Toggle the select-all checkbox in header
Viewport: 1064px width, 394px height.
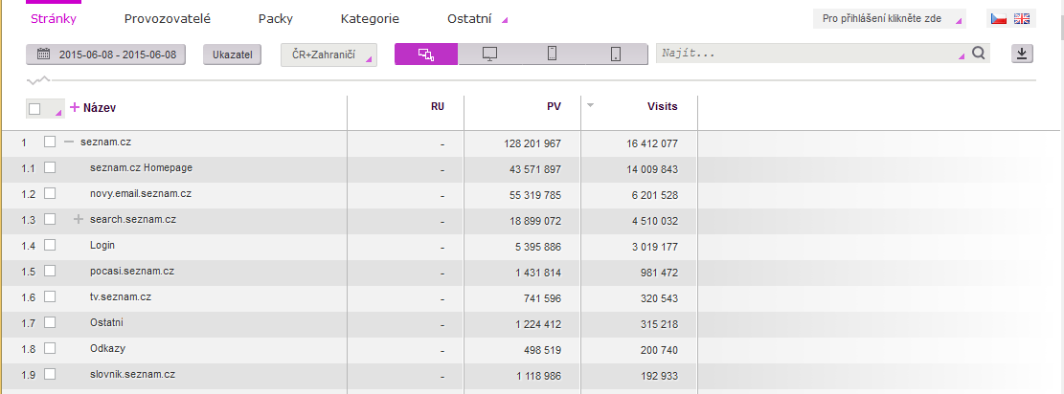(x=35, y=109)
